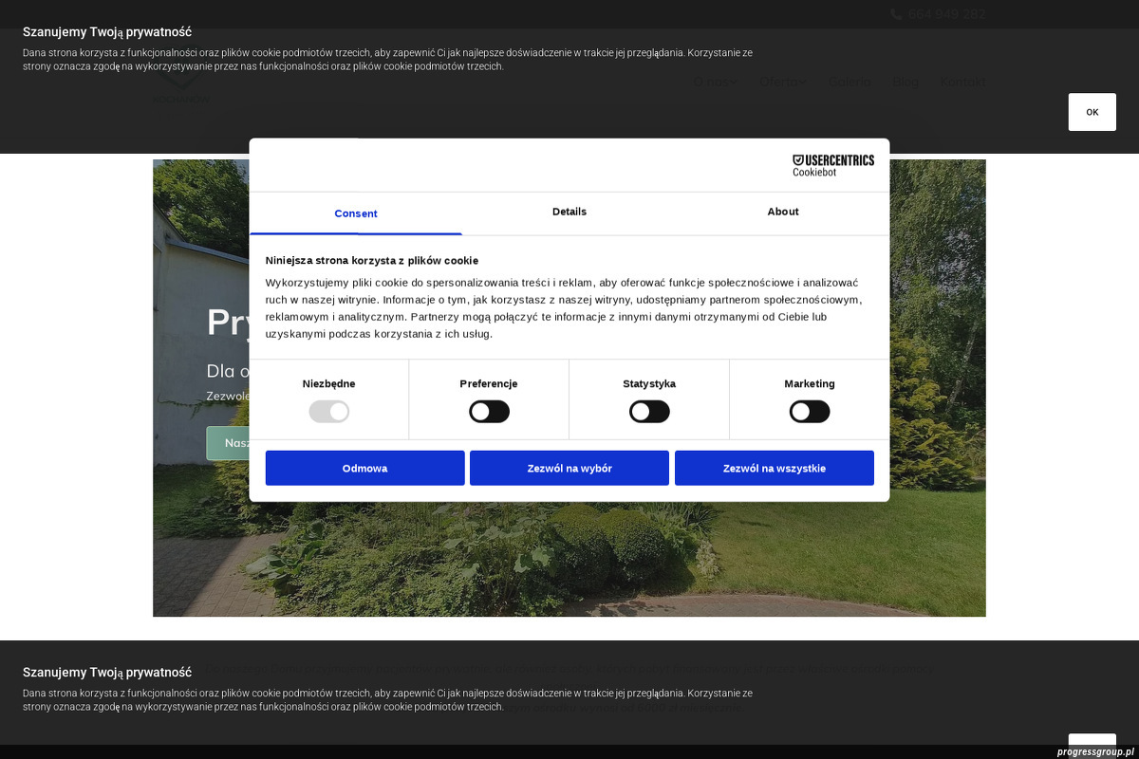Expand the Oferta menu
The image size is (1139, 759).
(x=782, y=82)
